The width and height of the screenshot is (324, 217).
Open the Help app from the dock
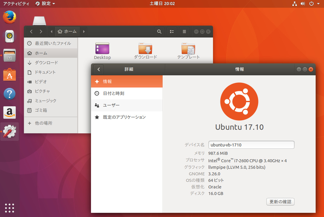click(x=9, y=93)
